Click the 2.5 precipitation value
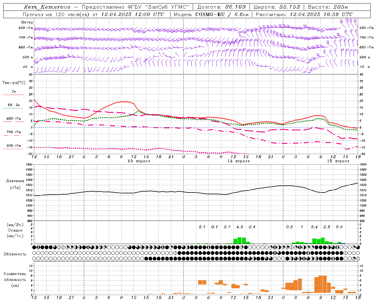Viewport: 375px width, 300px height. click(x=327, y=227)
